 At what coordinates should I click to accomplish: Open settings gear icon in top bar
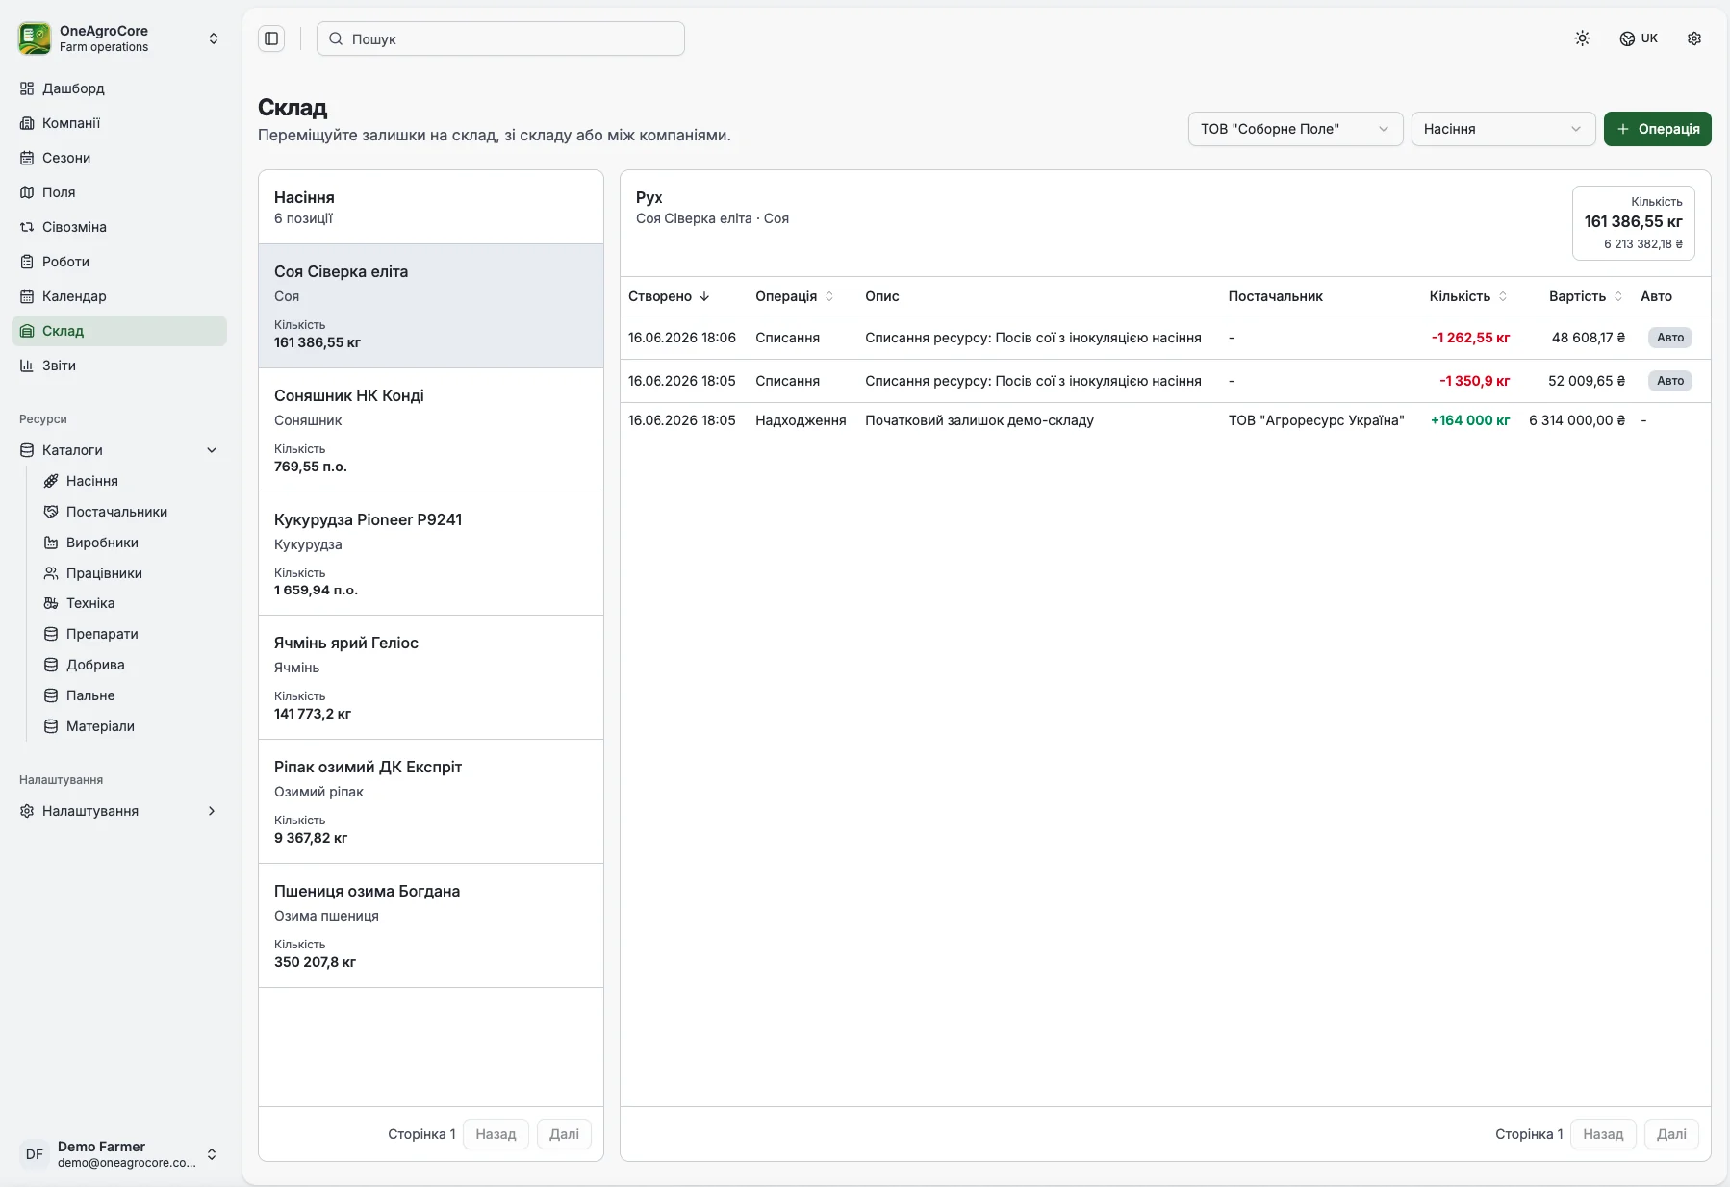coord(1694,38)
